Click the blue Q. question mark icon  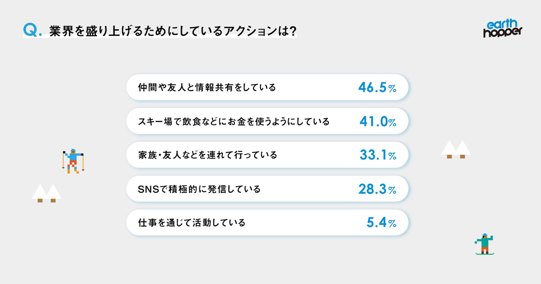[x=32, y=30]
